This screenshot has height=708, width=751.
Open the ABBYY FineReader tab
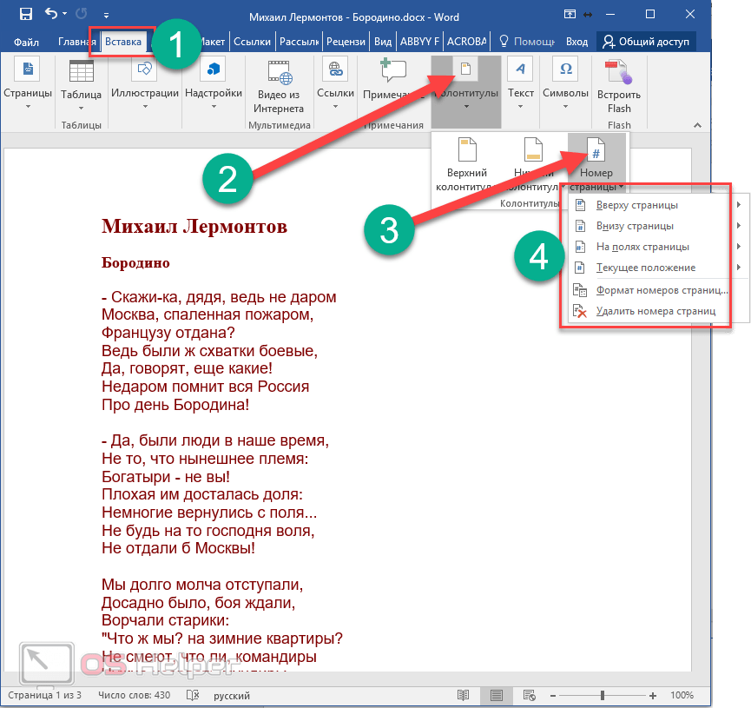pos(419,42)
